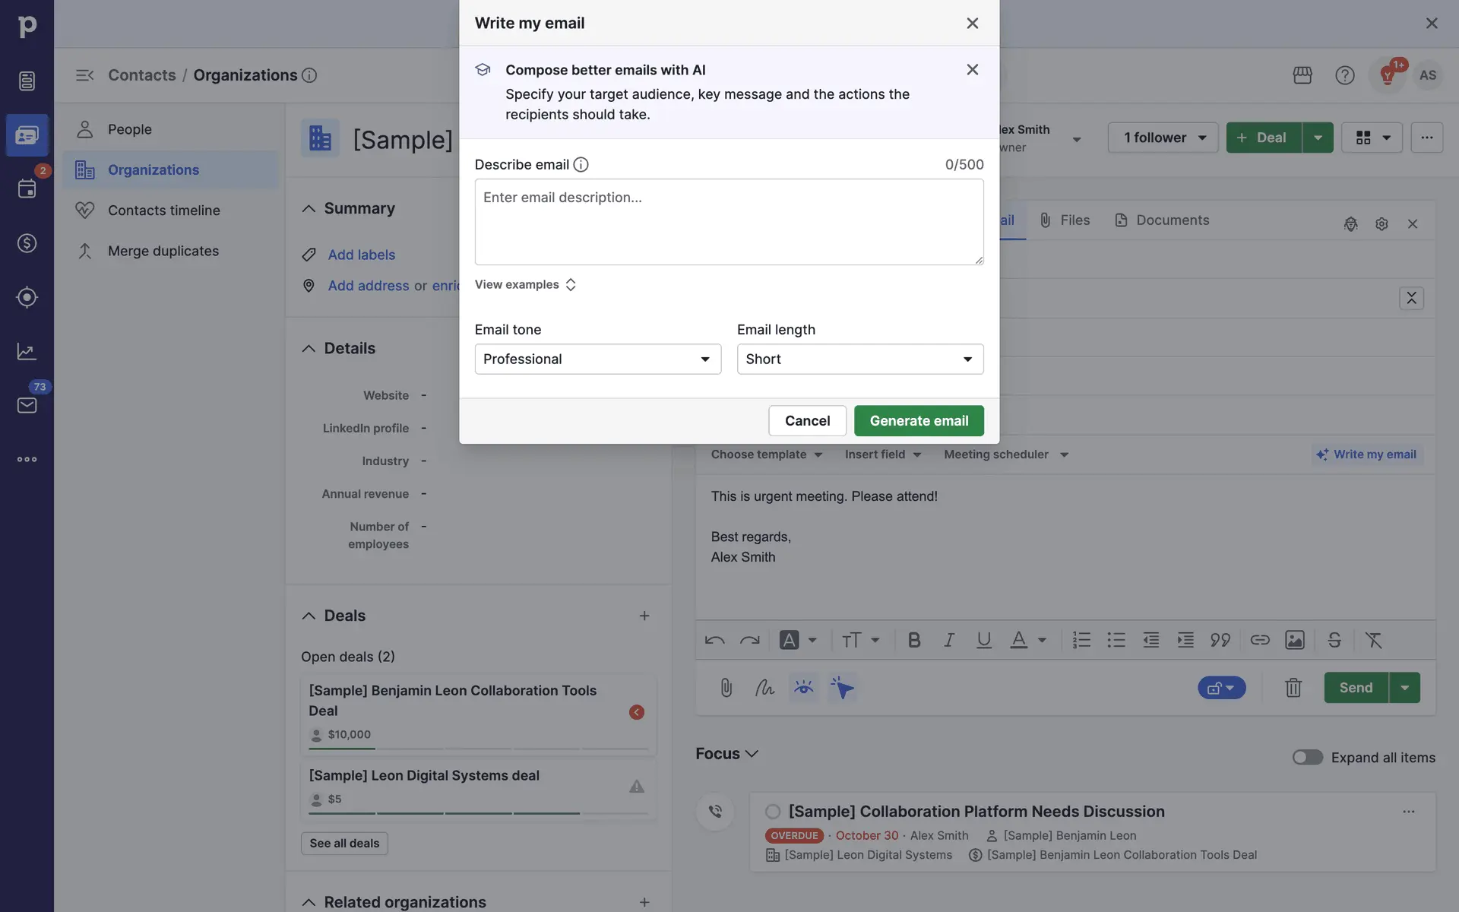The width and height of the screenshot is (1459, 912).
Task: Open the Mail inbox from the sidebar
Action: [x=27, y=405]
